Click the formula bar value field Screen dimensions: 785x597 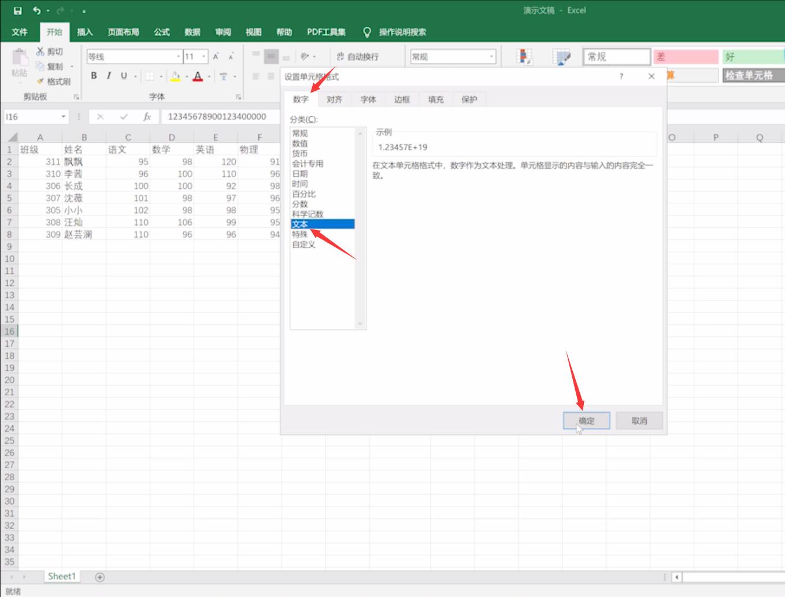pyautogui.click(x=221, y=117)
